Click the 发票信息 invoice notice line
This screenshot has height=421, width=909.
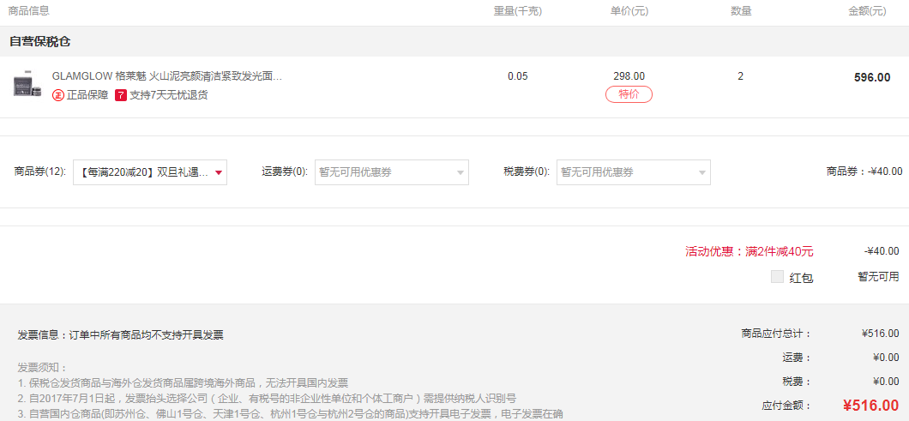[x=121, y=335]
